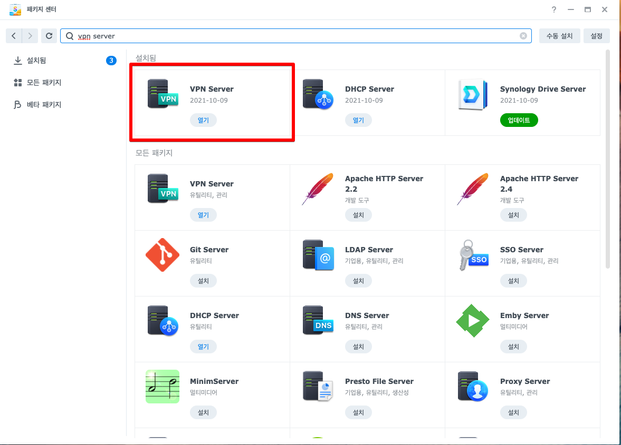This screenshot has height=445, width=621.
Task: Click the DNS Server icon
Action: [318, 320]
